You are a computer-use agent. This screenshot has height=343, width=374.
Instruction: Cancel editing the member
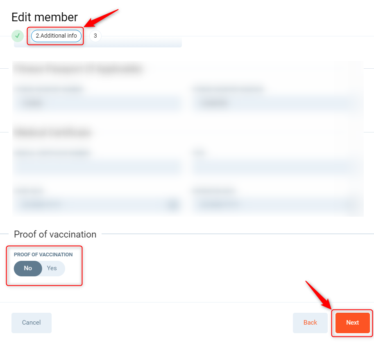[32, 323]
